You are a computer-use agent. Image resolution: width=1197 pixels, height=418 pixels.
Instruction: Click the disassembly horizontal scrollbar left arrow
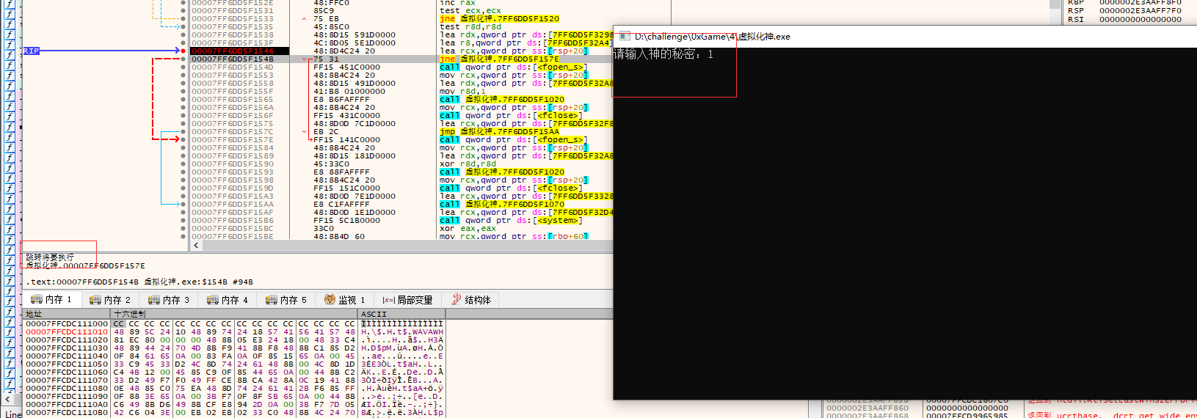[196, 246]
